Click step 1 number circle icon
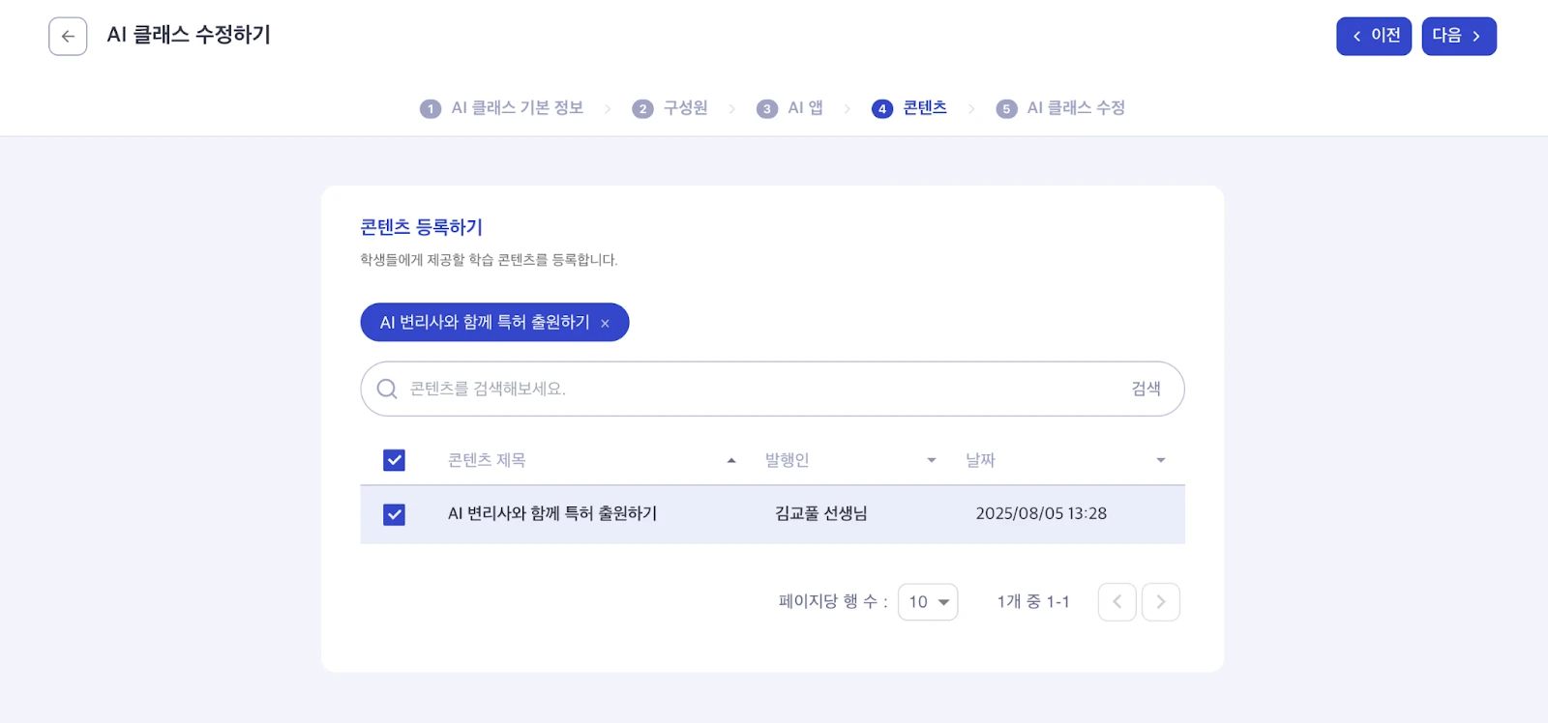1548x723 pixels. coord(431,109)
